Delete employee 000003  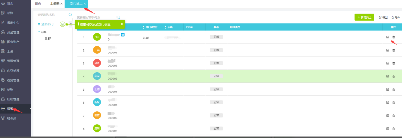point(394,76)
